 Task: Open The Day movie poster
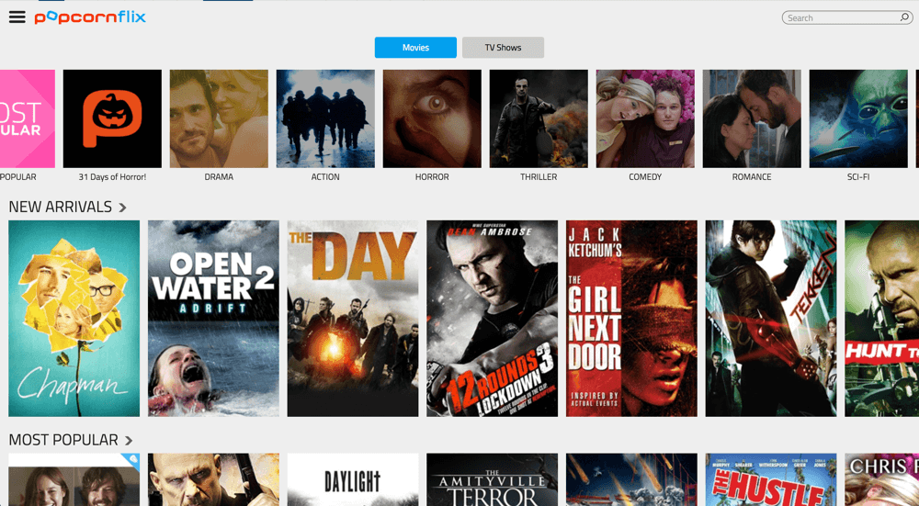353,319
